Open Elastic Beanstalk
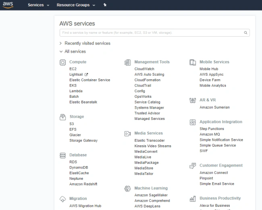Viewport: 262px width, 210px height. 83,102
